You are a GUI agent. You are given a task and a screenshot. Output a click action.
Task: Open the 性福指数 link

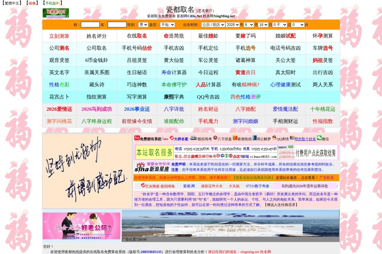pyautogui.click(x=323, y=121)
